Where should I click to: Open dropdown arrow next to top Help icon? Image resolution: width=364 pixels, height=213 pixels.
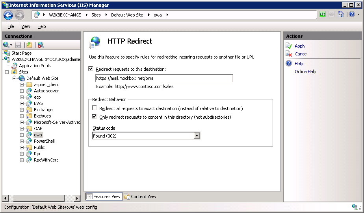(x=358, y=15)
